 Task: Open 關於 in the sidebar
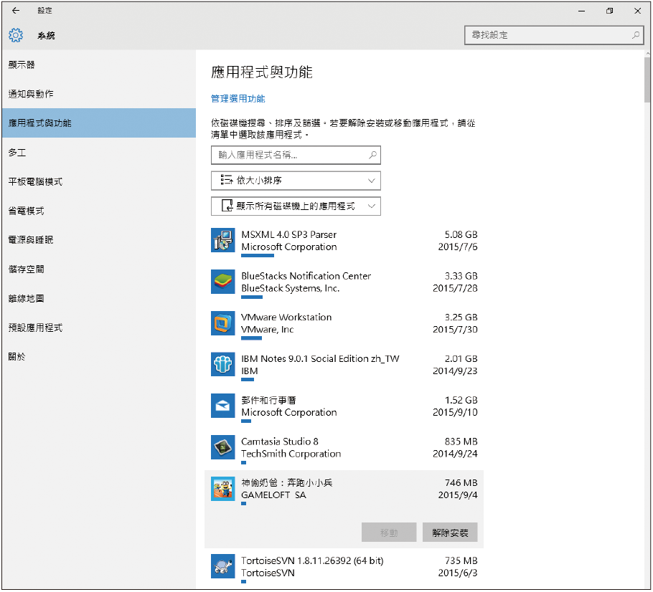tap(99, 356)
